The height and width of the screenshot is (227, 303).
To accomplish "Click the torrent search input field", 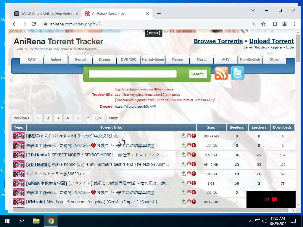I will pos(133,74).
